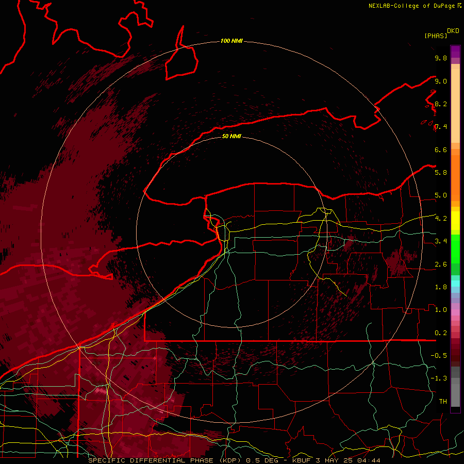Viewport: 464px width, 464px height.
Task: Click the 5.0 scale label
Action: [x=441, y=195]
